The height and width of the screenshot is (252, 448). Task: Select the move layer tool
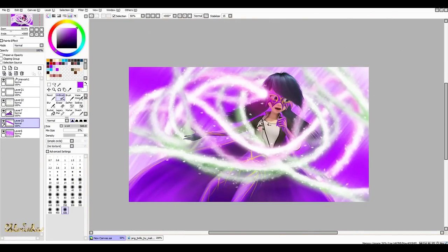pyautogui.click(x=49, y=90)
